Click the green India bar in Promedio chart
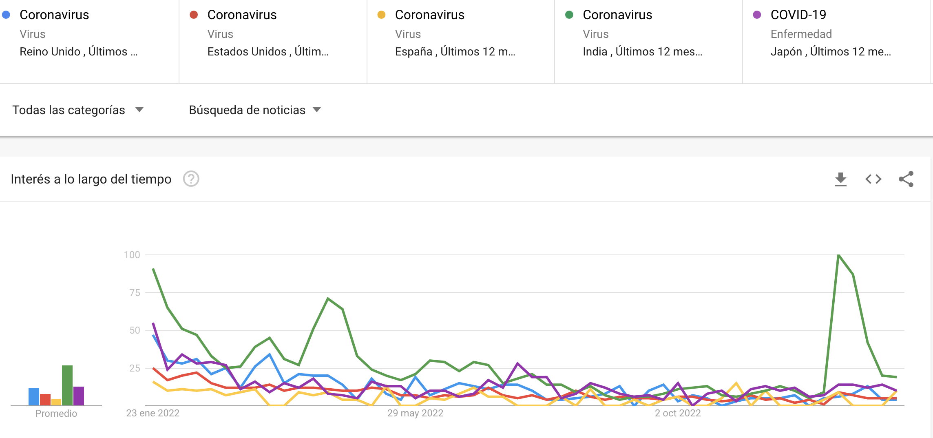The width and height of the screenshot is (933, 438). point(67,385)
